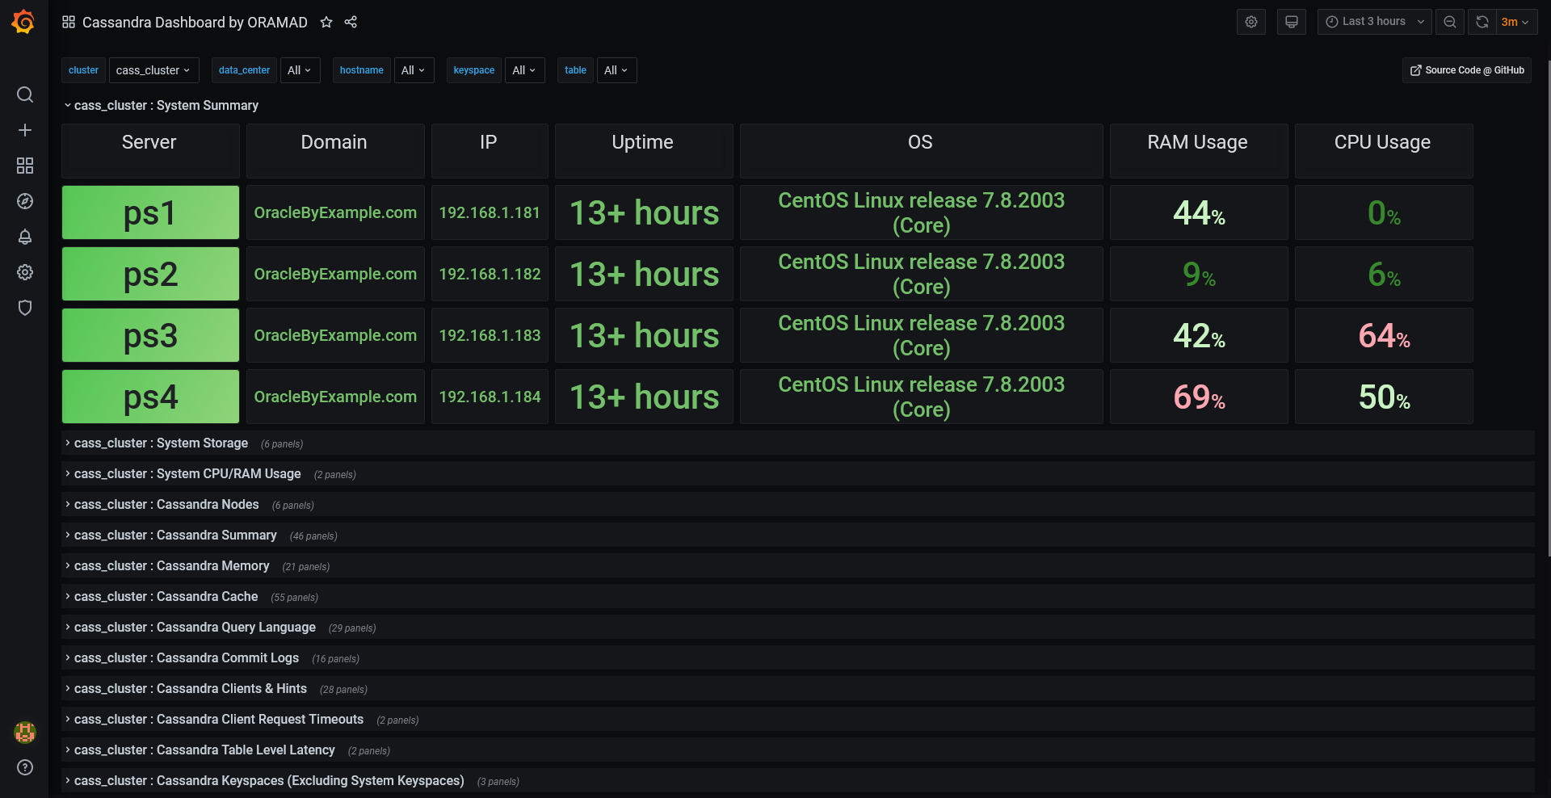
Task: Click IP 192.168.1.181
Action: click(490, 212)
